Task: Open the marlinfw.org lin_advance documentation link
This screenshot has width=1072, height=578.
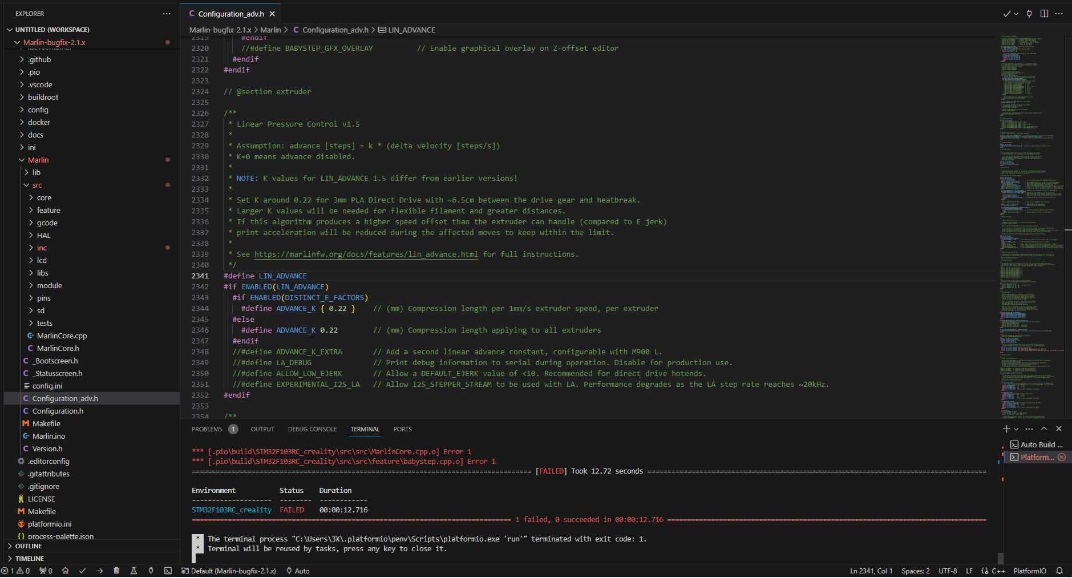Action: [366, 254]
